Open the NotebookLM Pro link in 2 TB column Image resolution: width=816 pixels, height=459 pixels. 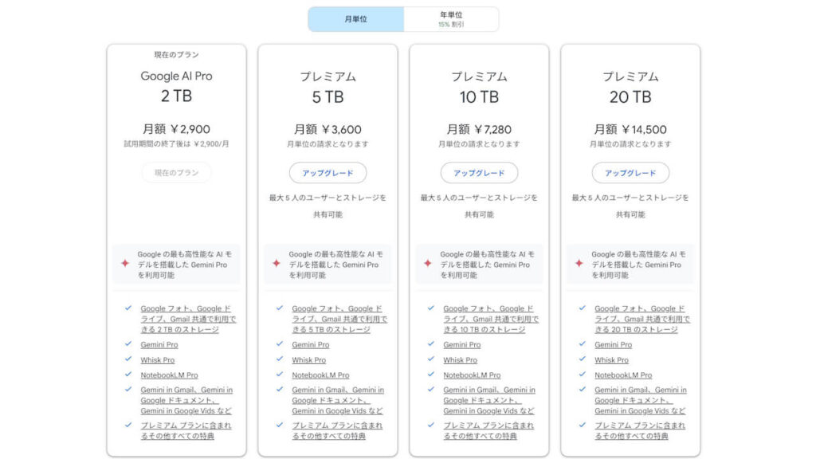coord(170,375)
